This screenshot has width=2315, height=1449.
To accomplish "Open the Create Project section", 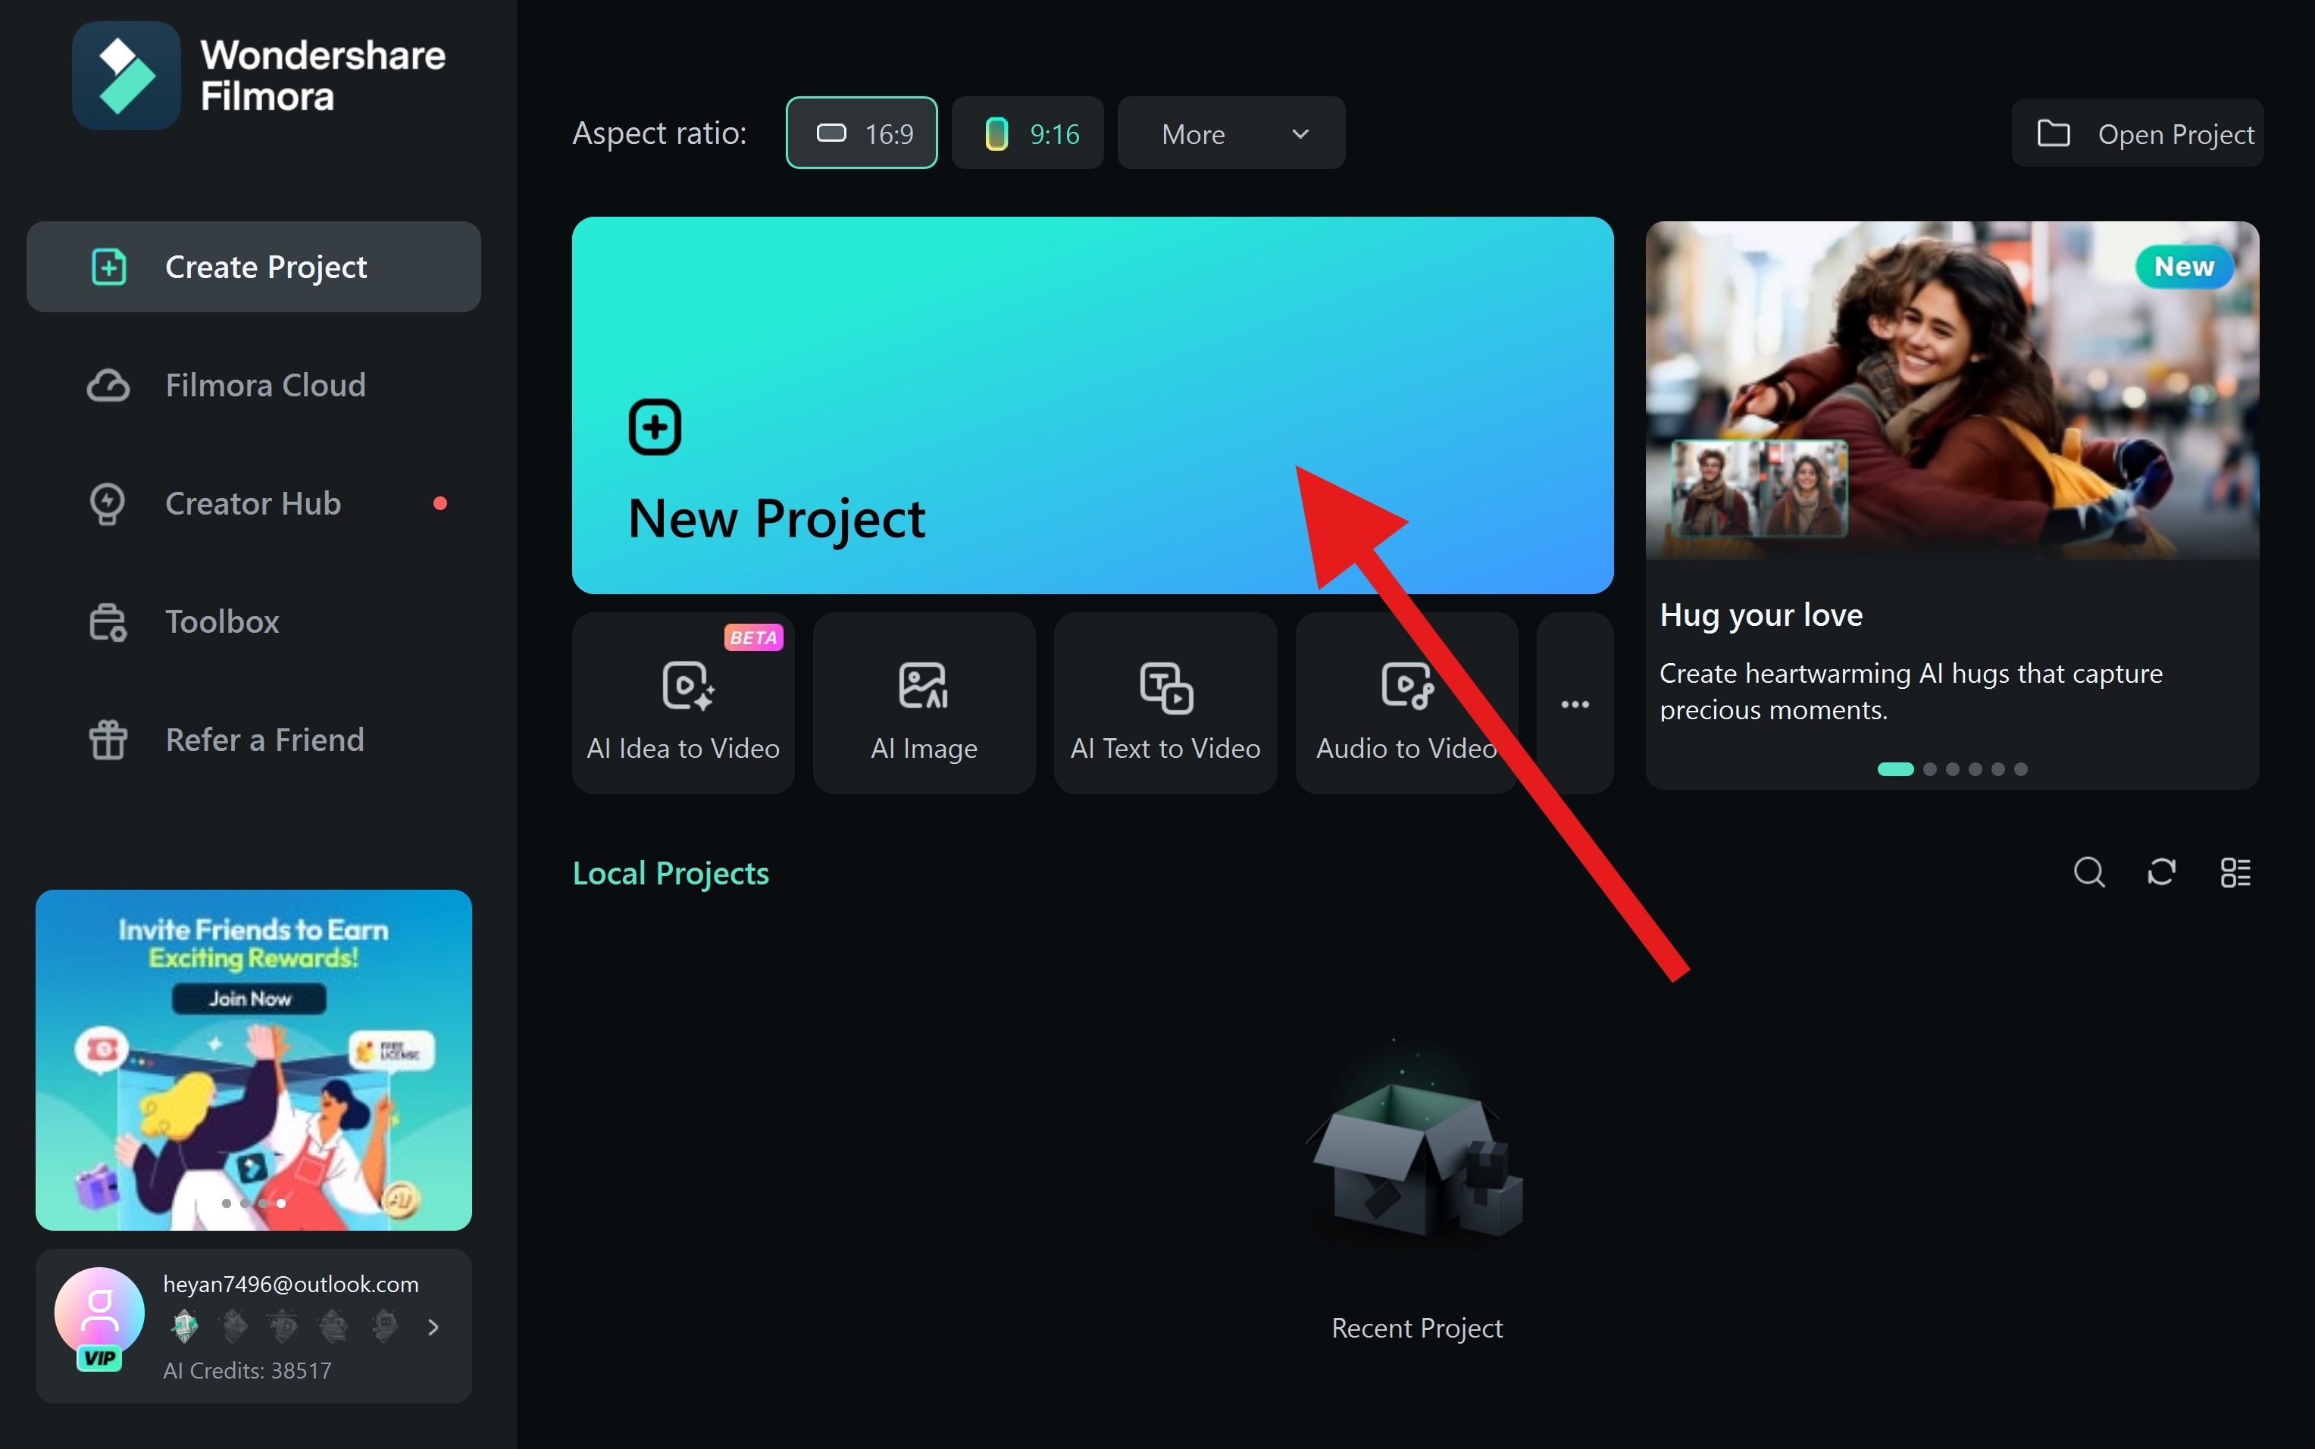I will click(x=254, y=267).
